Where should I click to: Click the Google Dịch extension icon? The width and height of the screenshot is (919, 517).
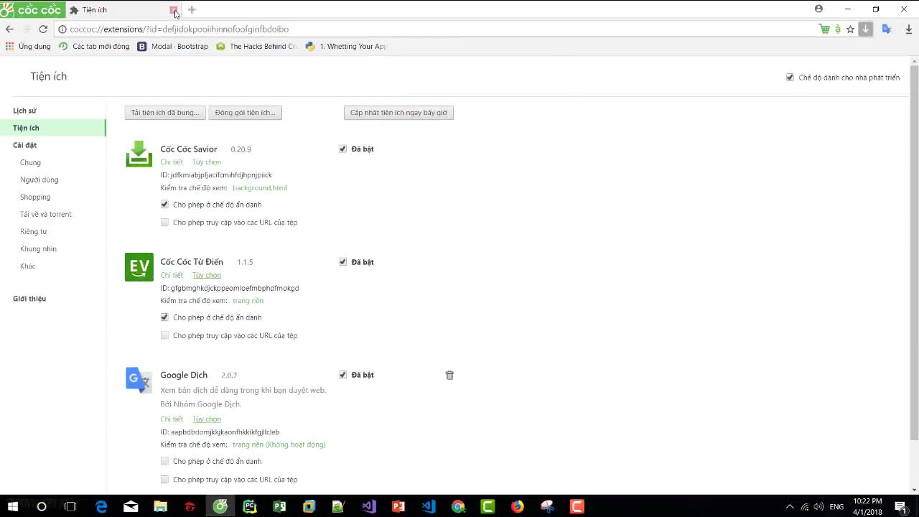139,380
